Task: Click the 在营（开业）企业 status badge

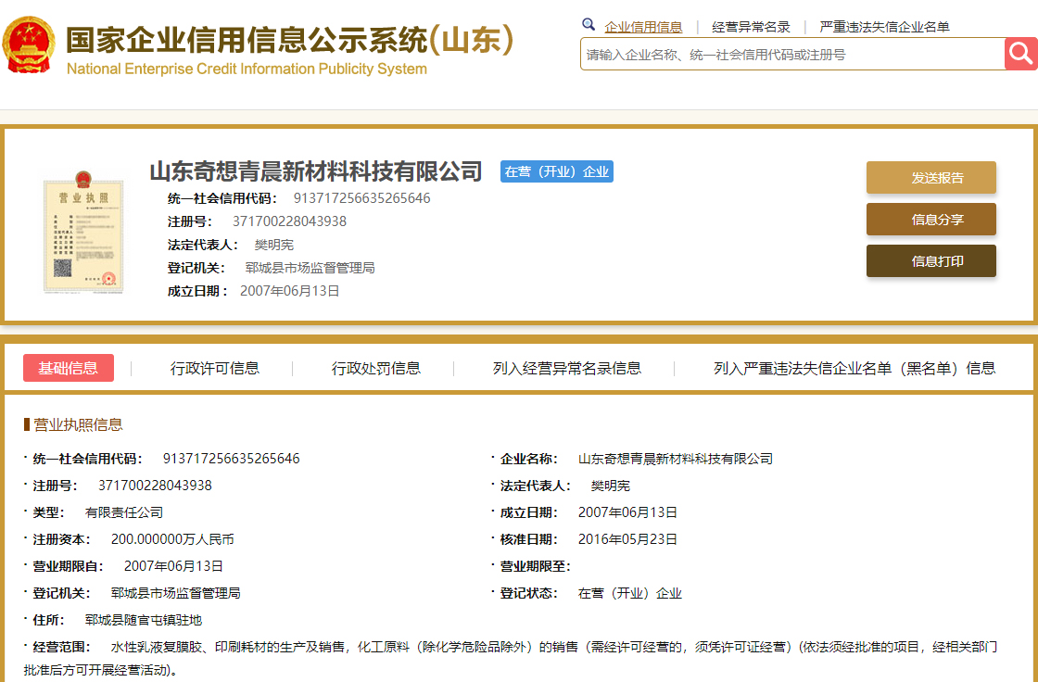Action: tap(556, 171)
